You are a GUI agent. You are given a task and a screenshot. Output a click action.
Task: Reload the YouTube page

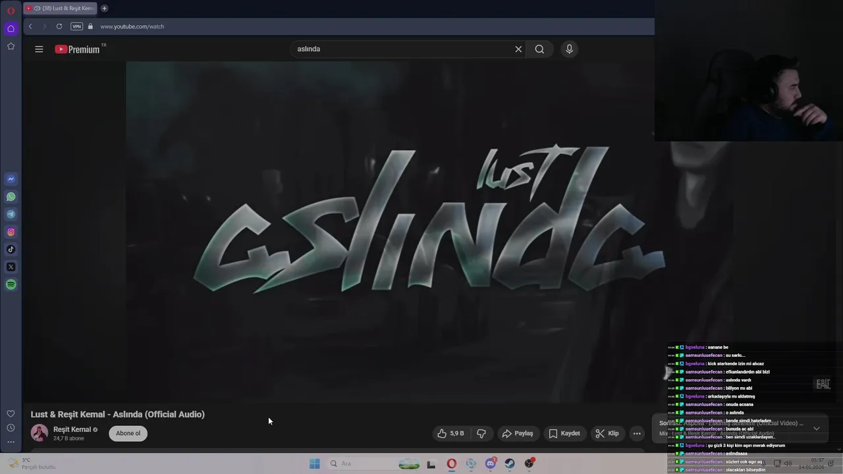pos(59,26)
